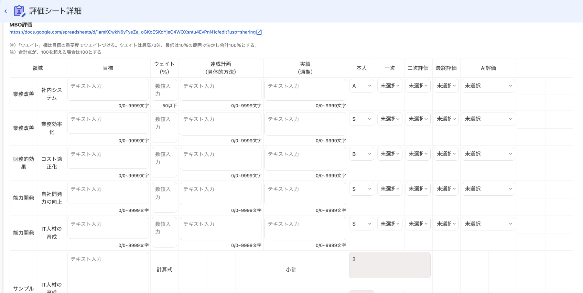Open 本人 dropdown in 自社開発力の向上 row
This screenshot has height=293, width=583.
pyautogui.click(x=361, y=189)
